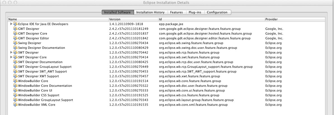Click id org.eclipse.wb.doc.user.feature.feature.group

(193, 86)
